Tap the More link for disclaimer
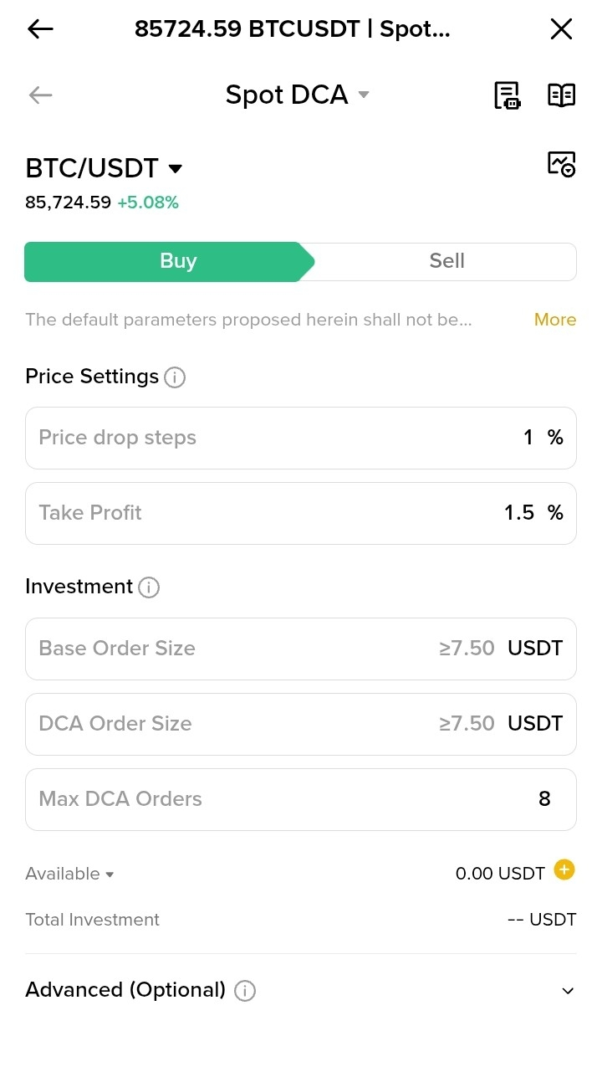Image resolution: width=602 pixels, height=1067 pixels. [555, 320]
